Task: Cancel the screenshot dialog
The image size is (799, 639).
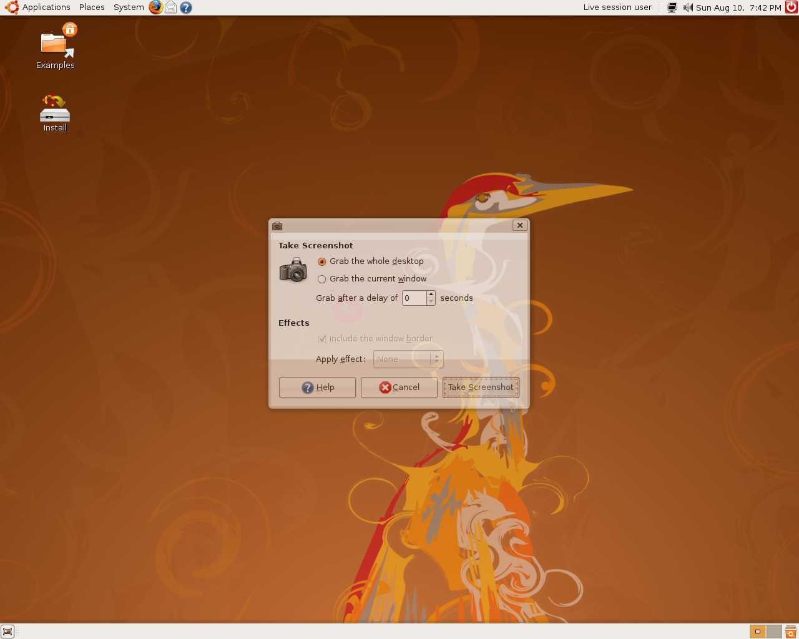Action: (398, 387)
